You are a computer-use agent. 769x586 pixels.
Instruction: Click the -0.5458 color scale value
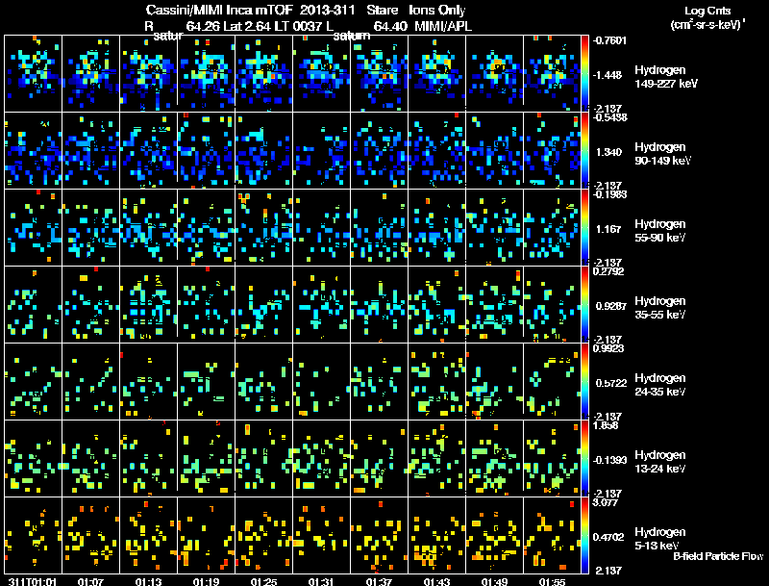(x=608, y=117)
